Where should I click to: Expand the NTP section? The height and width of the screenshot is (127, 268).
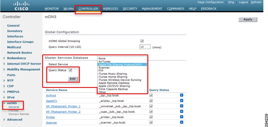[4, 80]
